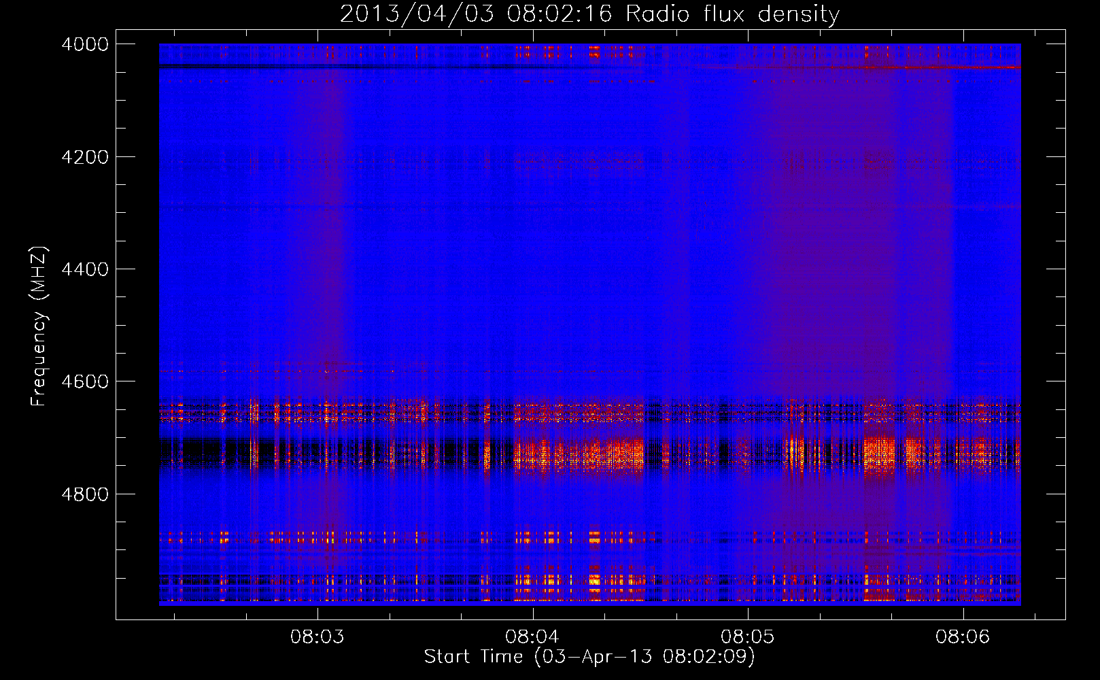Image resolution: width=1100 pixels, height=680 pixels.
Task: Click the '4200' frequency axis label
Action: pos(85,156)
